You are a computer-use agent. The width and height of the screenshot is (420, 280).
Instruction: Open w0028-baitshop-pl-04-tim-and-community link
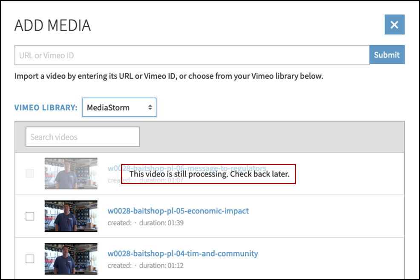tap(183, 254)
